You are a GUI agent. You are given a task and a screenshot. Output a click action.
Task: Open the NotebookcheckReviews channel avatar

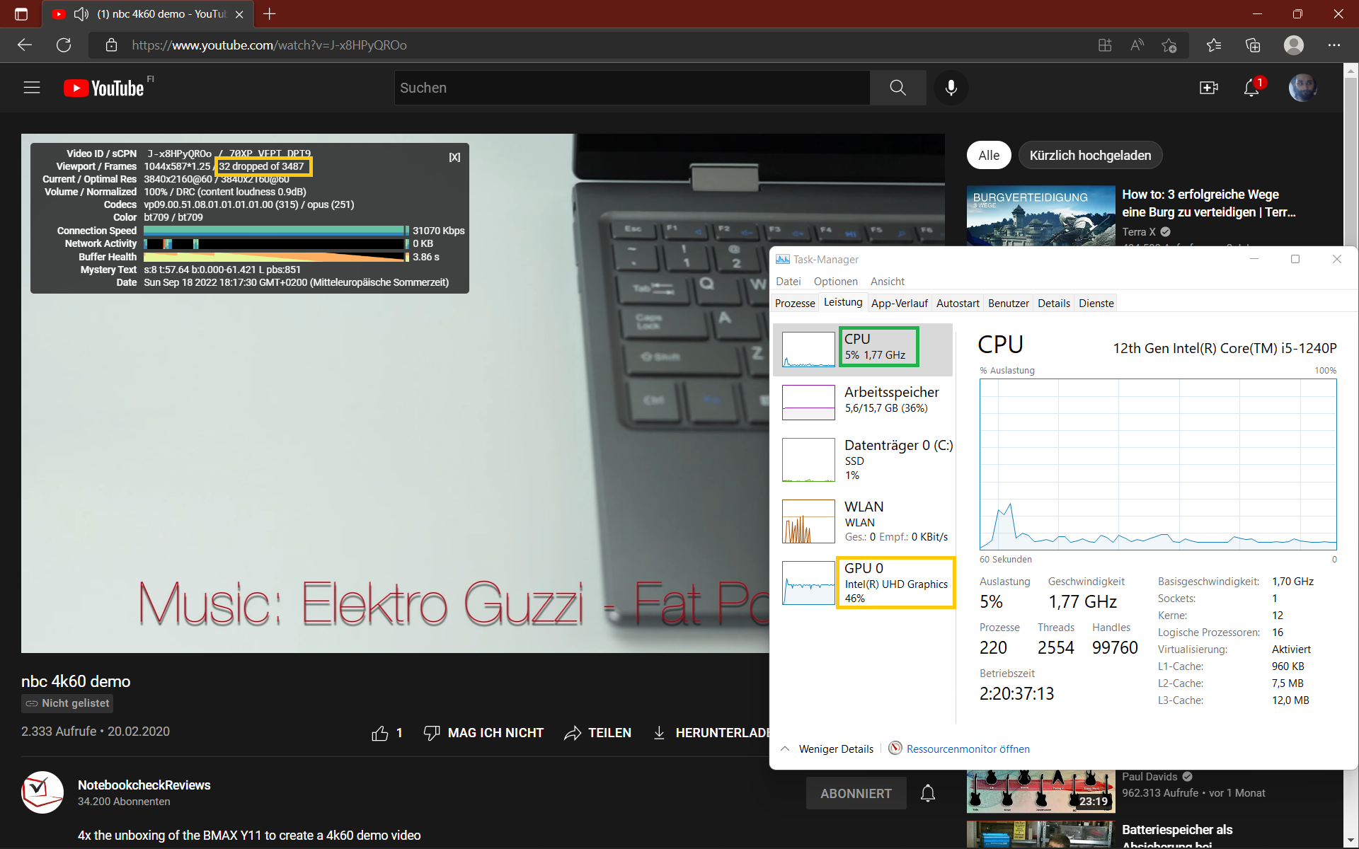tap(42, 792)
